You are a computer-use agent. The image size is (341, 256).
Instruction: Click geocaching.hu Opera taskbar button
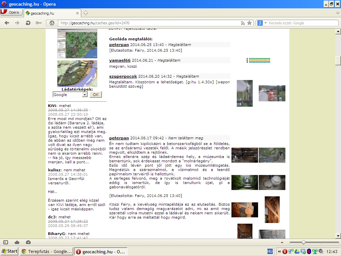click(x=101, y=252)
